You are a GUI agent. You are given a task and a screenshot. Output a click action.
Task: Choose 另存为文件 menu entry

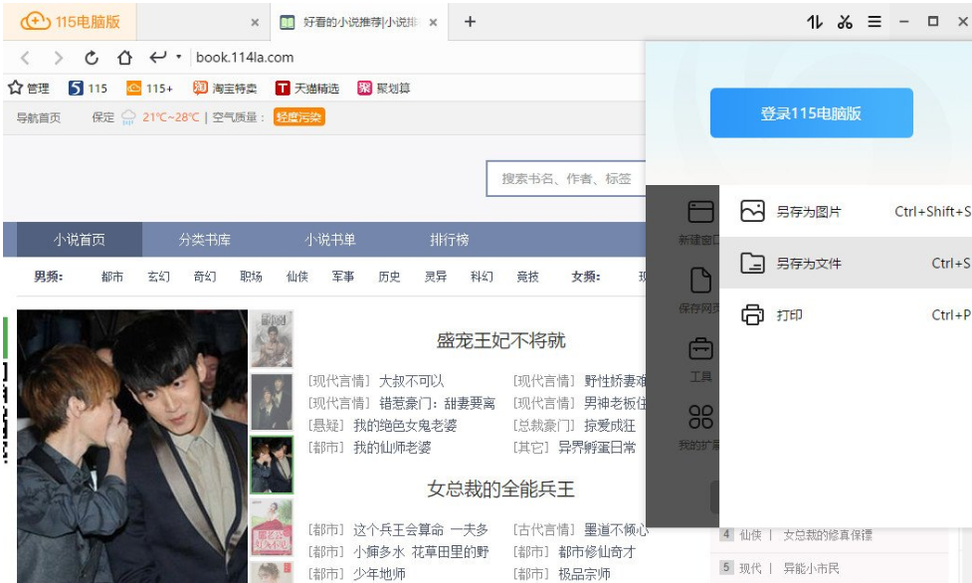click(846, 263)
